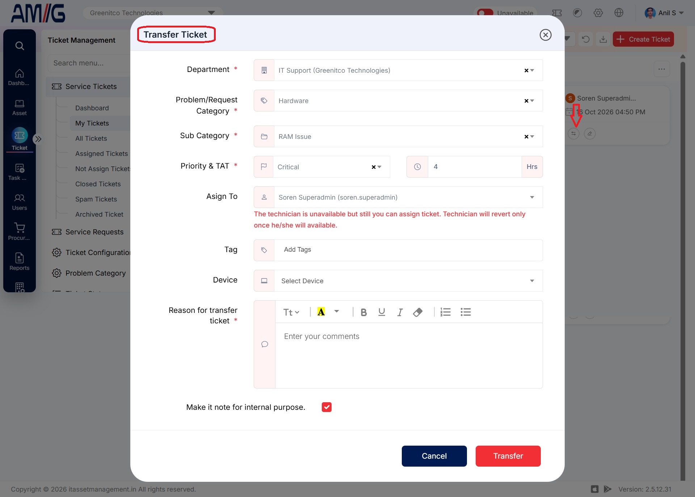Open the Procurement module in sidebar

pos(20,231)
